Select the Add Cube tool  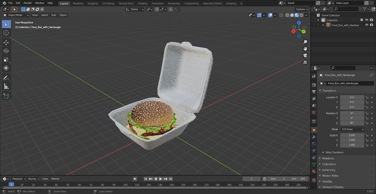click(x=6, y=96)
